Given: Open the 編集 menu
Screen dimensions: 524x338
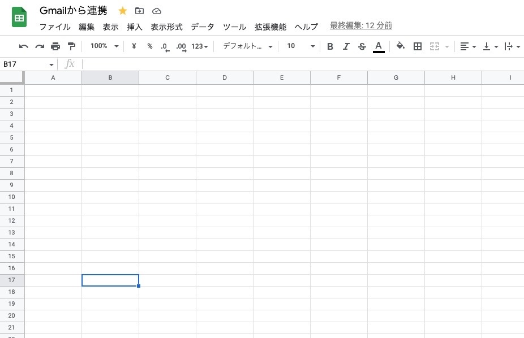Looking at the screenshot, I should tap(87, 27).
